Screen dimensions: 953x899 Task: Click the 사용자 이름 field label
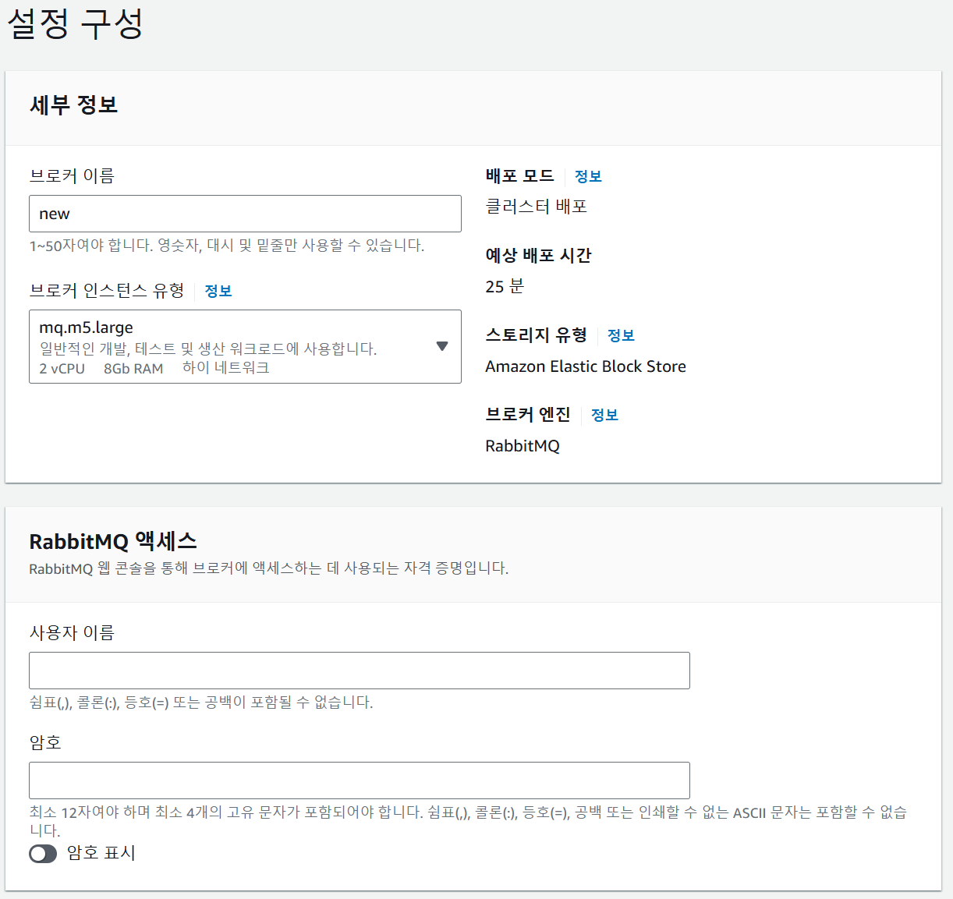click(x=72, y=632)
